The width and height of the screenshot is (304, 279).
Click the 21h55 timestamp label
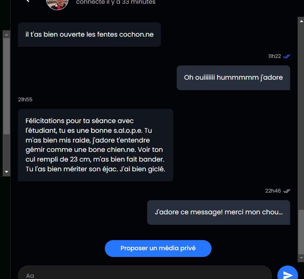[25, 99]
